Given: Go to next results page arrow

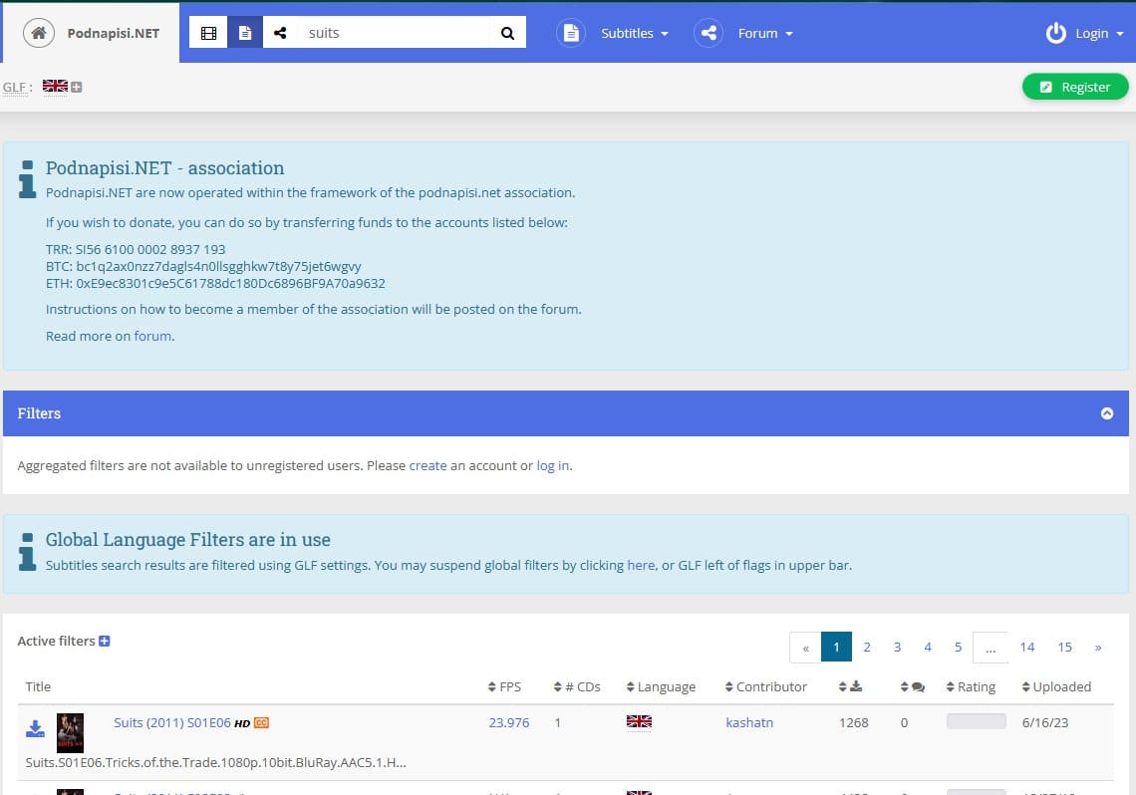Looking at the screenshot, I should (1098, 648).
